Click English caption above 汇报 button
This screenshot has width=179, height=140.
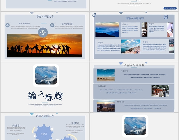[134, 4]
